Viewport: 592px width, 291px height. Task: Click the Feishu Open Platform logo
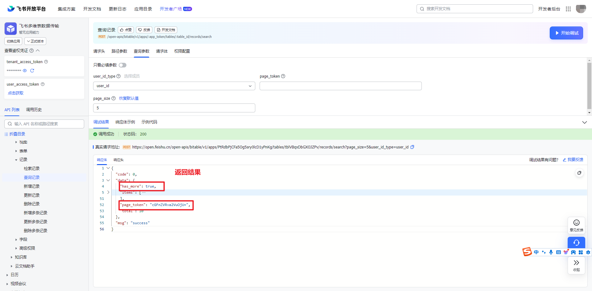point(27,9)
